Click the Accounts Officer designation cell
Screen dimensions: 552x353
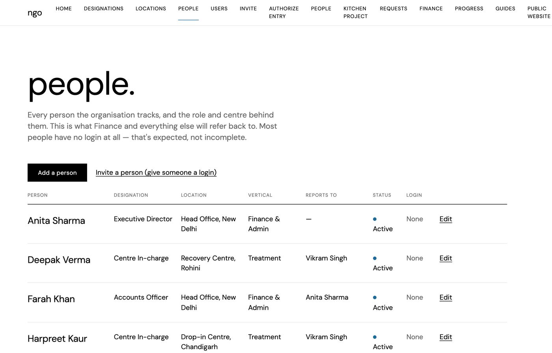pos(141,298)
